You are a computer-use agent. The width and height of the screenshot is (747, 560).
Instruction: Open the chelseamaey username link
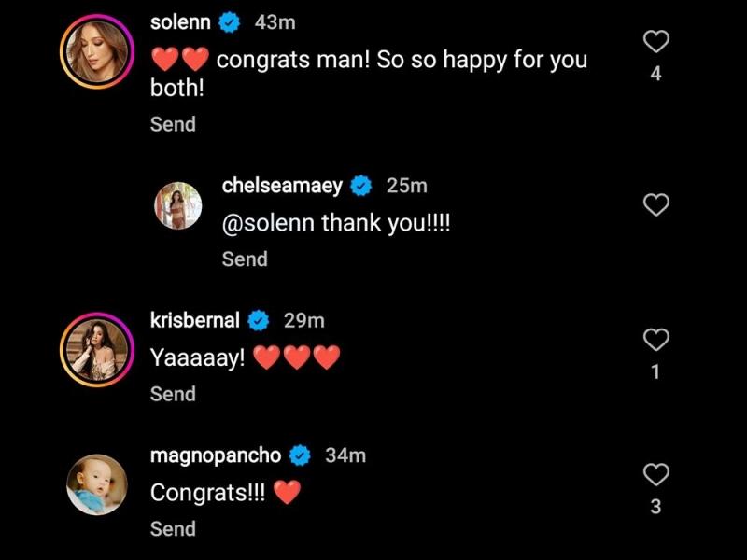pos(282,186)
